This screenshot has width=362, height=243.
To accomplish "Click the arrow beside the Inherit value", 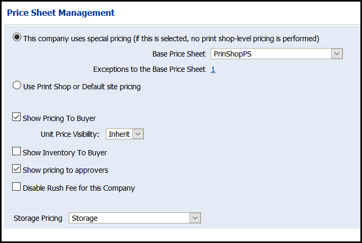I will click(x=138, y=134).
